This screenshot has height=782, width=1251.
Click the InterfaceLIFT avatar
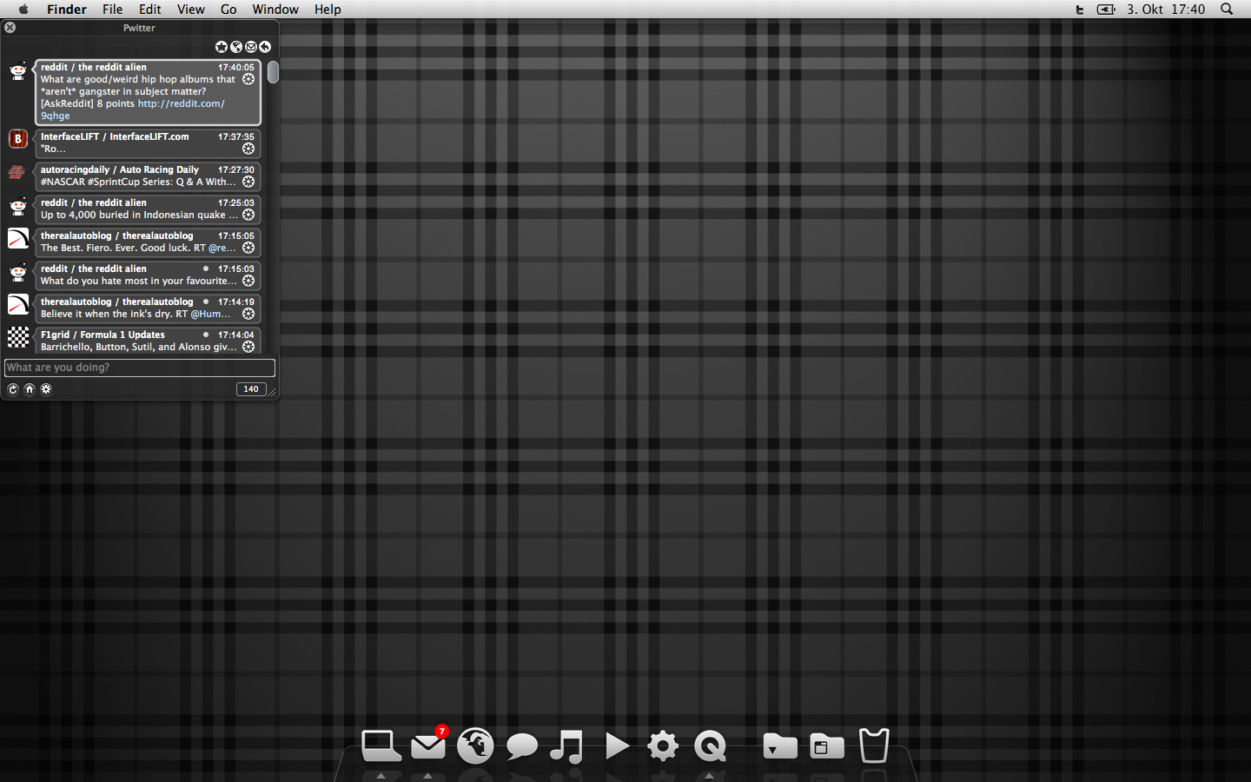click(18, 139)
